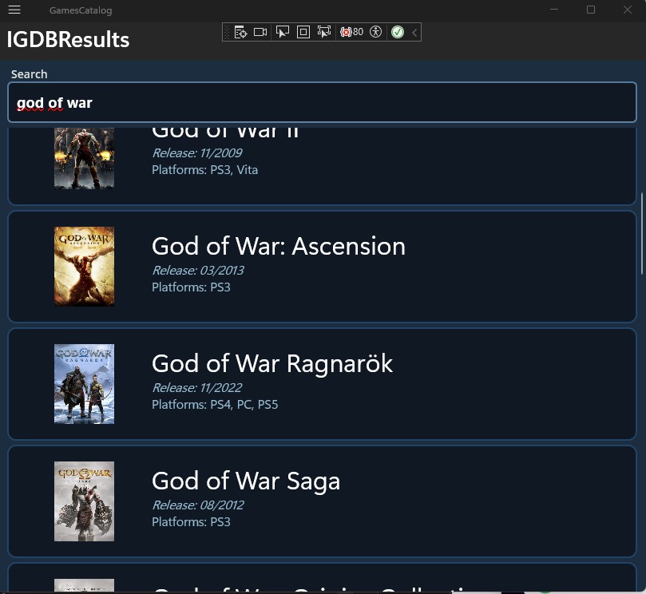Viewport: 646px width, 594px height.
Task: Click the vertical results scrollbar thumb
Action: point(642,234)
